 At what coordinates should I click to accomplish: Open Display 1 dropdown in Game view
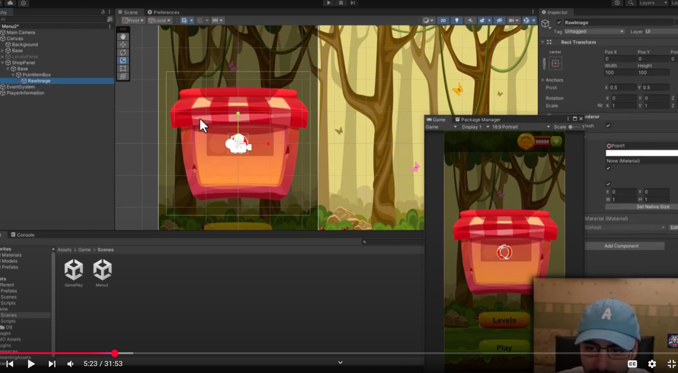pyautogui.click(x=475, y=127)
